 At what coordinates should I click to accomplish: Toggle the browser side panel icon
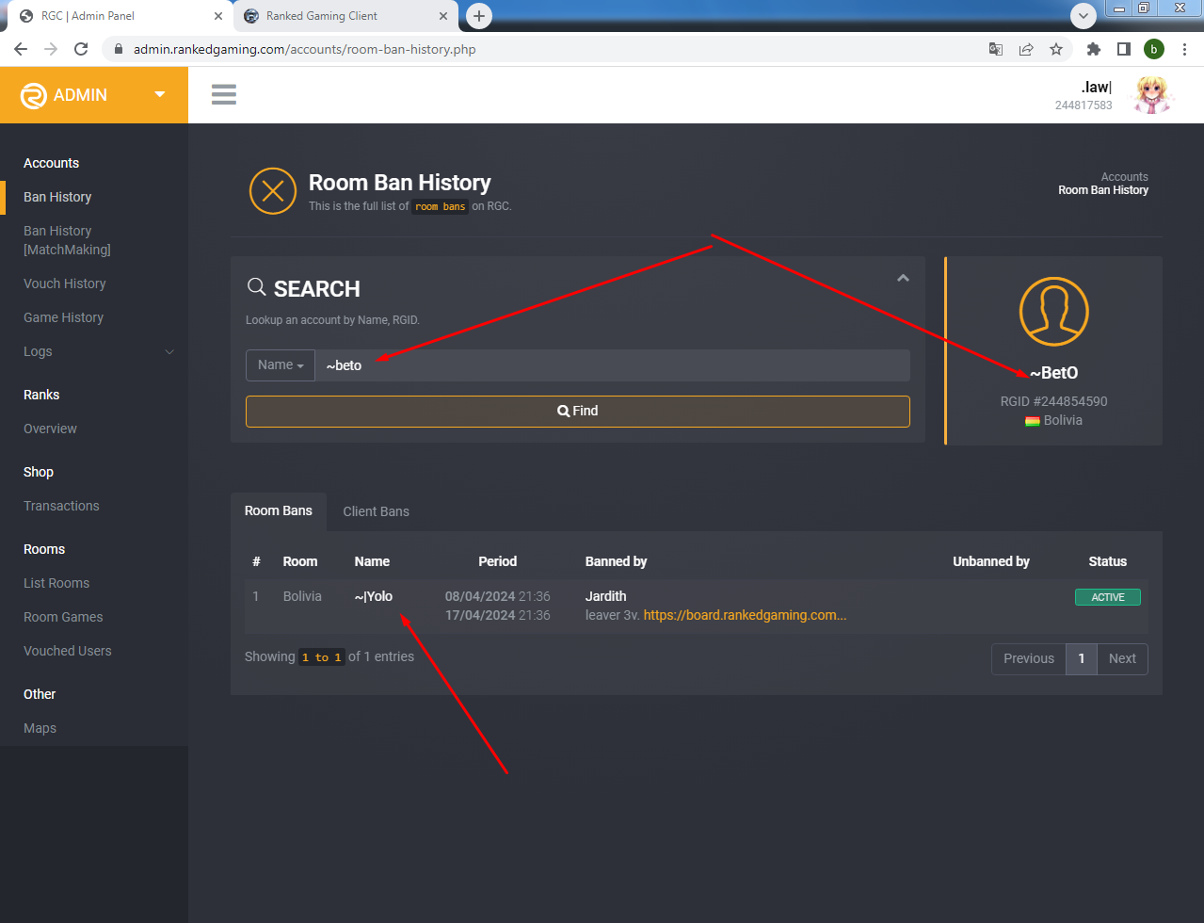point(1124,49)
